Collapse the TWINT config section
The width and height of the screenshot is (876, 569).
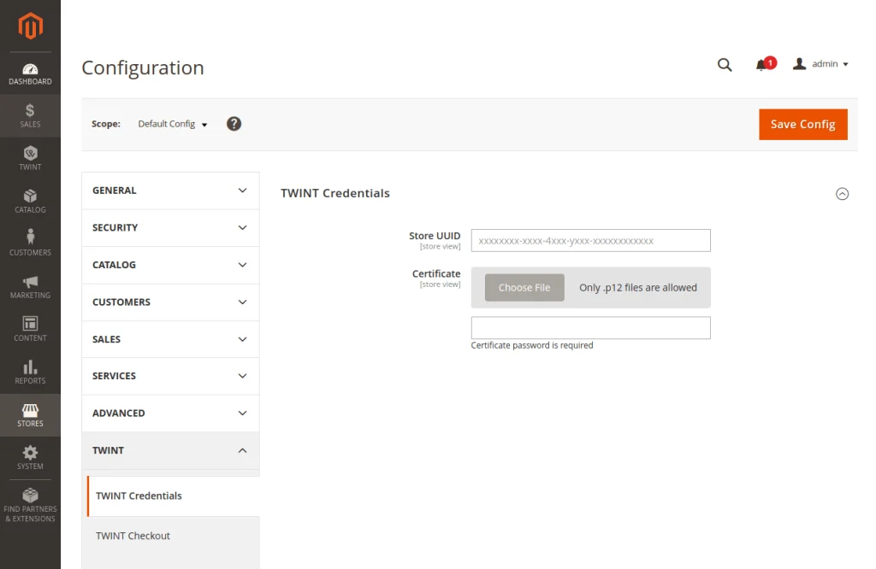pos(170,451)
